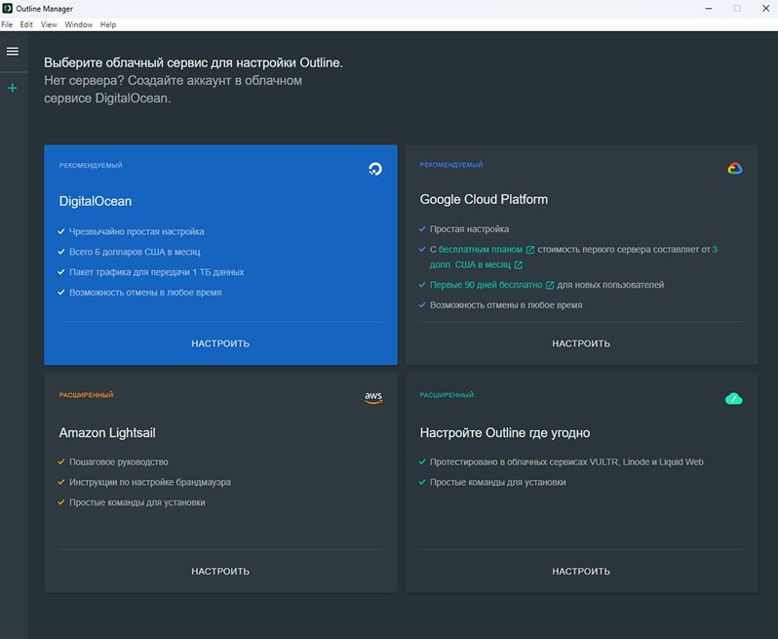778x639 pixels.
Task: Open the Help menu
Action: tap(107, 24)
